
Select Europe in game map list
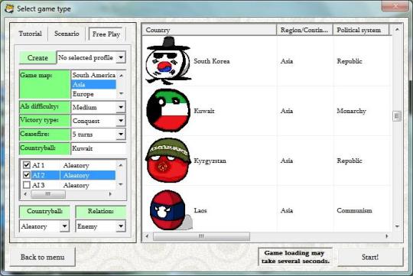pyautogui.click(x=94, y=94)
